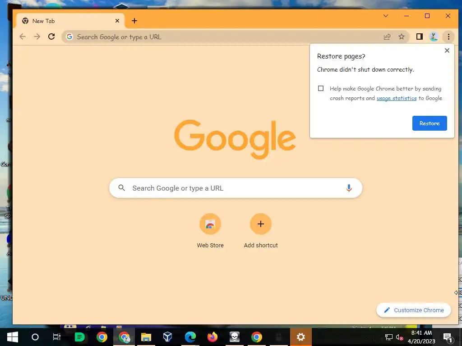
Task: Expand the tab search chevron
Action: coord(385,16)
